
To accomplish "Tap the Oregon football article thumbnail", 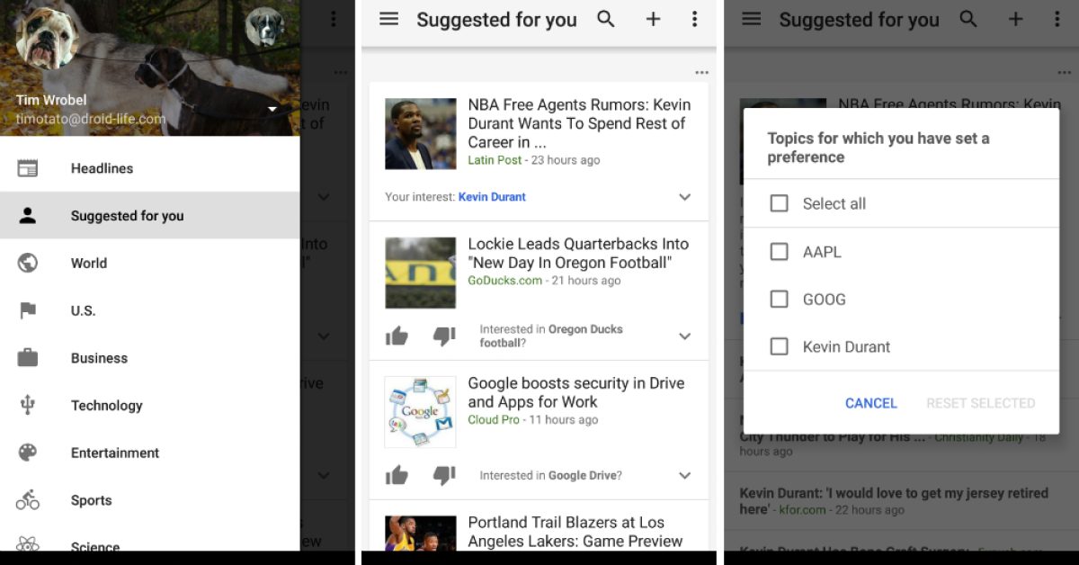I will 420,273.
